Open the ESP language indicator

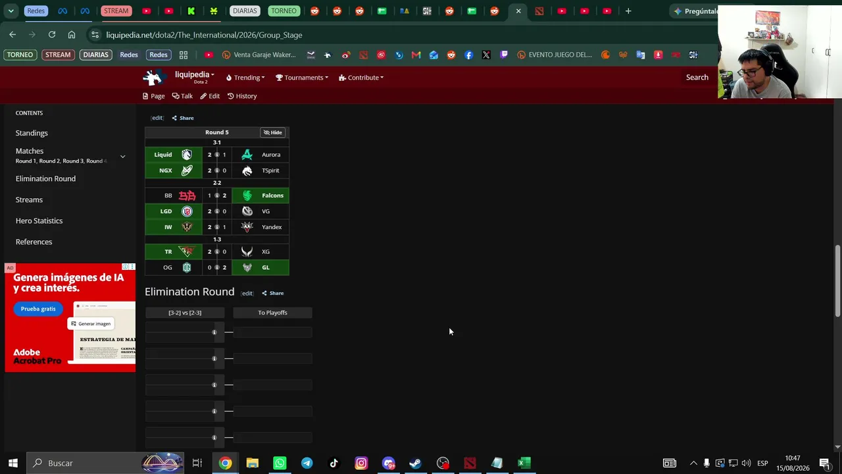click(762, 463)
